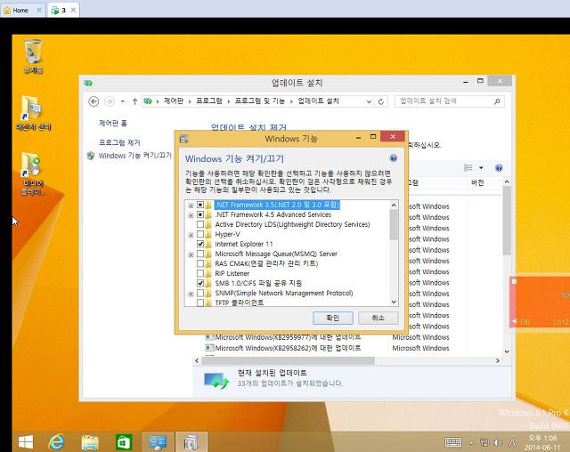The width and height of the screenshot is (570, 452).
Task: Click the clock and date in taskbar
Action: click(x=542, y=442)
